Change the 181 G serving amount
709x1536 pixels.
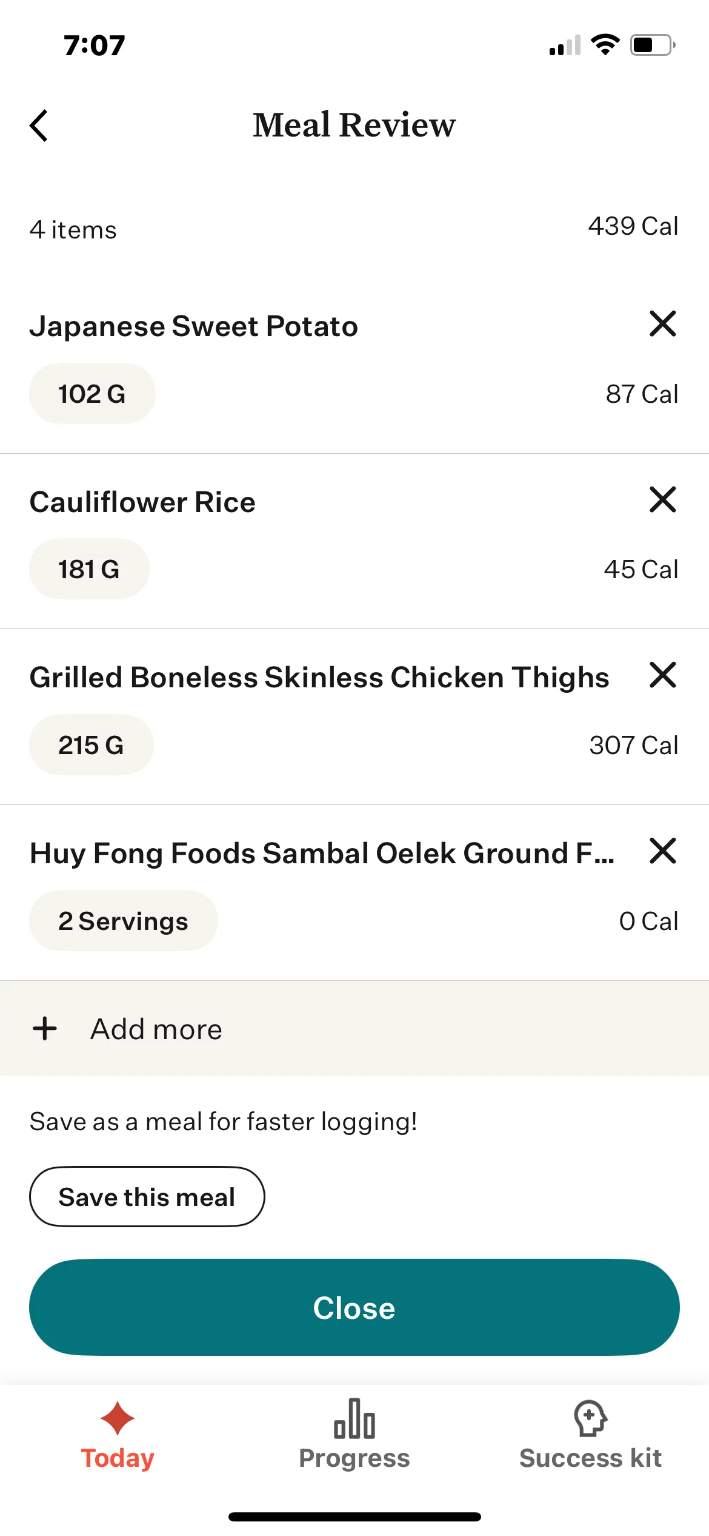tap(89, 569)
